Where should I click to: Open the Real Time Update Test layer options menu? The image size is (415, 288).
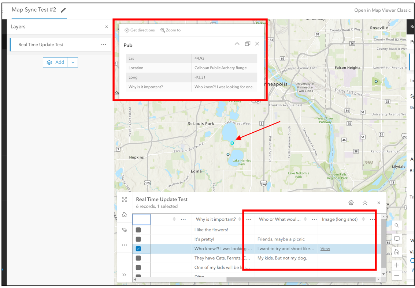point(104,44)
